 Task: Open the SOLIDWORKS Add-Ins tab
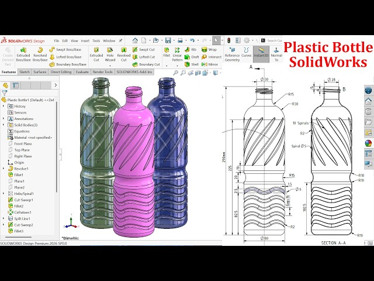[x=134, y=71]
